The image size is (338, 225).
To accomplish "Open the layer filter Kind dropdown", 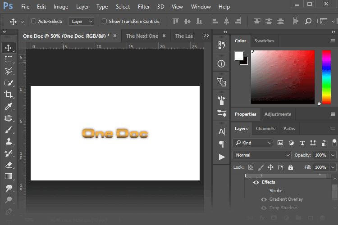I will coord(252,143).
